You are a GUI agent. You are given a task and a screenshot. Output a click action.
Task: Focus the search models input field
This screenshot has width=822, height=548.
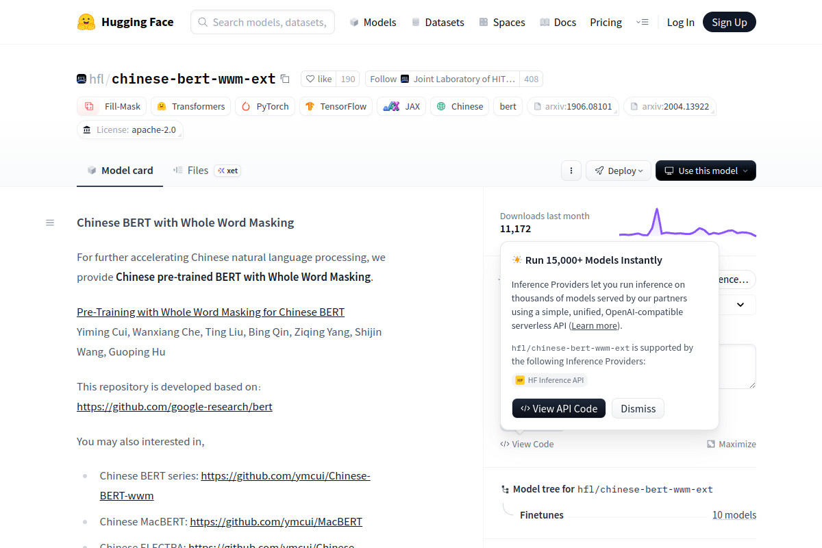(x=263, y=22)
